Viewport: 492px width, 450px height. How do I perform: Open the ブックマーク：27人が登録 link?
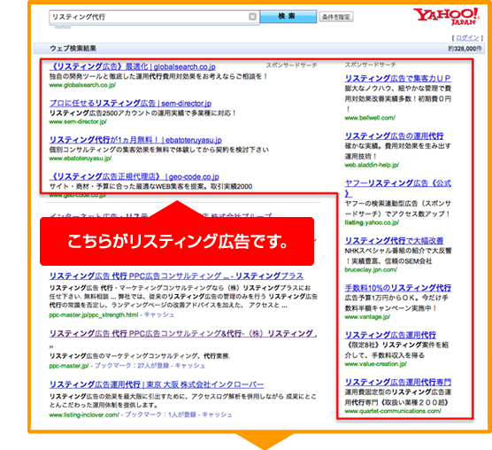pyautogui.click(x=132, y=366)
